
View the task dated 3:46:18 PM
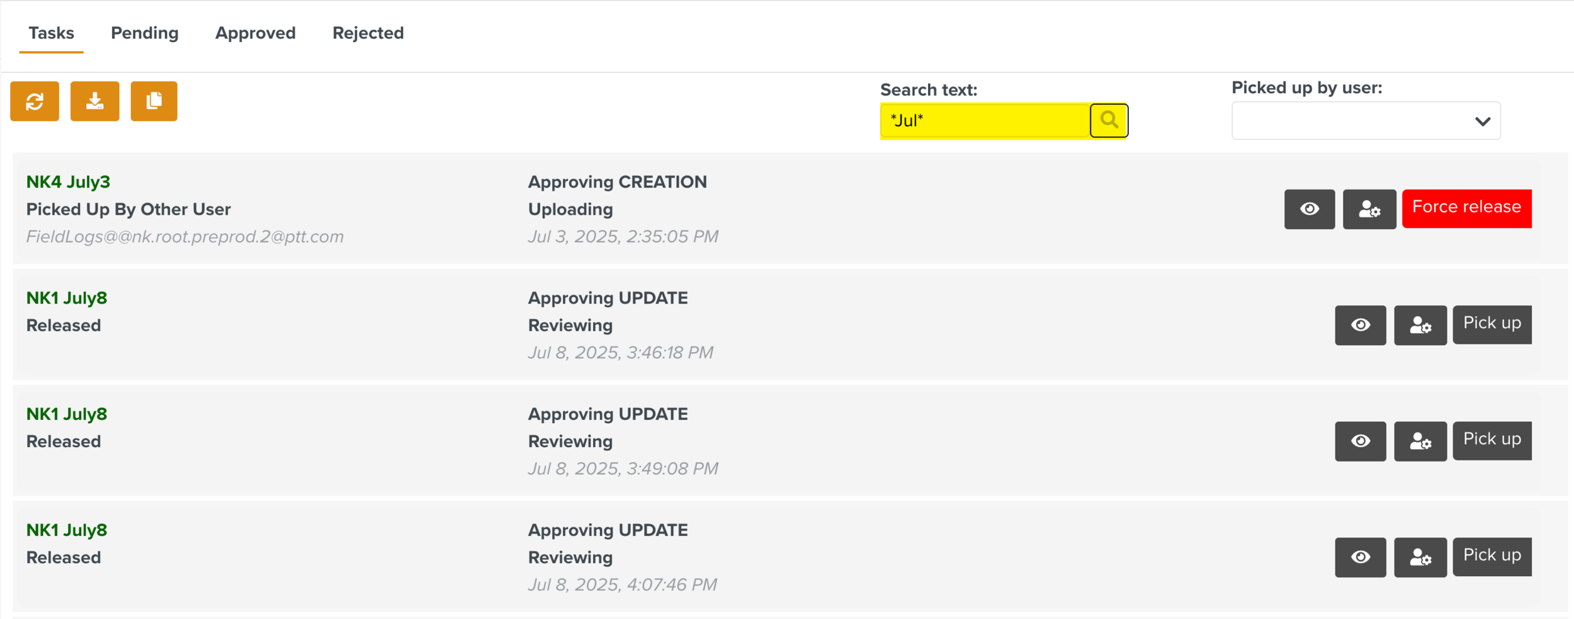(1361, 325)
